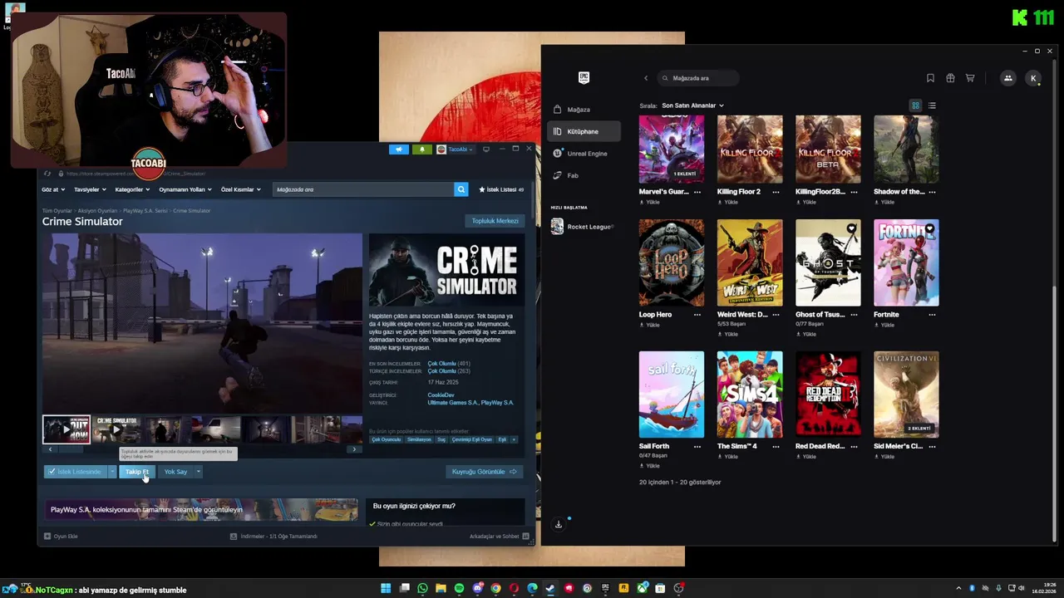Go back with the Epic back arrow
The image size is (1064, 598).
coord(646,78)
